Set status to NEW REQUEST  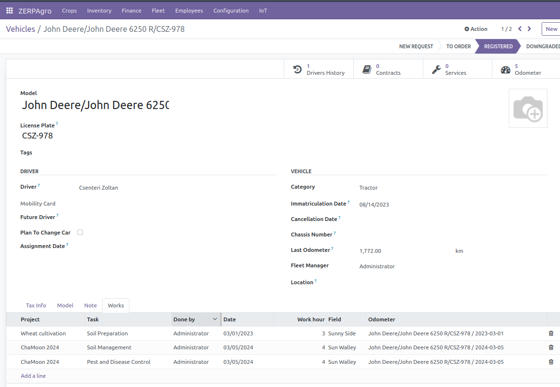point(416,46)
